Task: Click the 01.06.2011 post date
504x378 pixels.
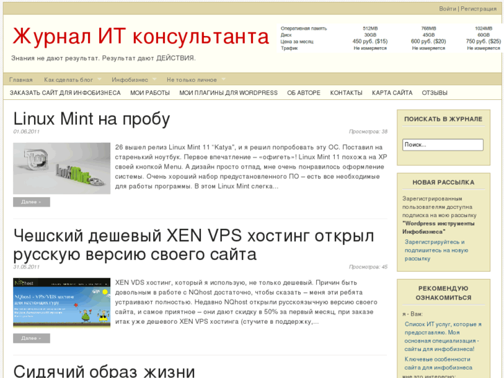Action: pyautogui.click(x=26, y=132)
